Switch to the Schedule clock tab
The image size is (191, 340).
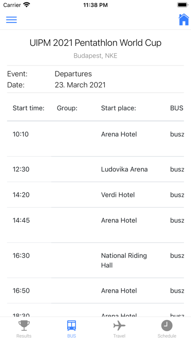[x=167, y=329]
